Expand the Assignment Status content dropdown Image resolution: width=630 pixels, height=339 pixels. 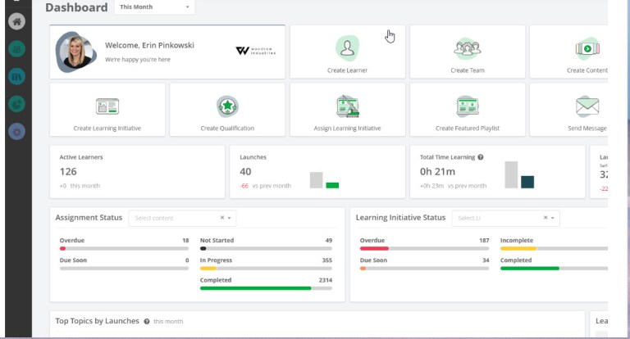tap(231, 219)
